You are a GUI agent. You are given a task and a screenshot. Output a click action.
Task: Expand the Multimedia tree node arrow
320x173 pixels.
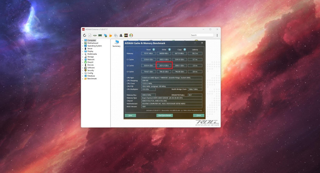83,54
